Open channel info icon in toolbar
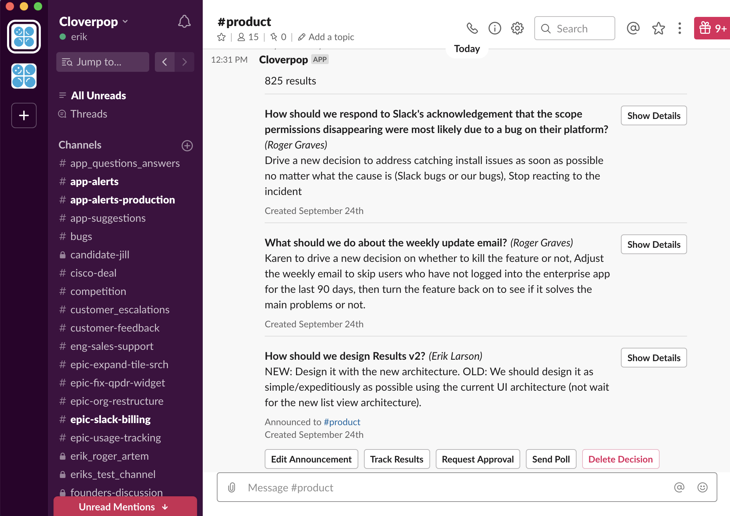Viewport: 730px width, 516px height. coord(494,28)
